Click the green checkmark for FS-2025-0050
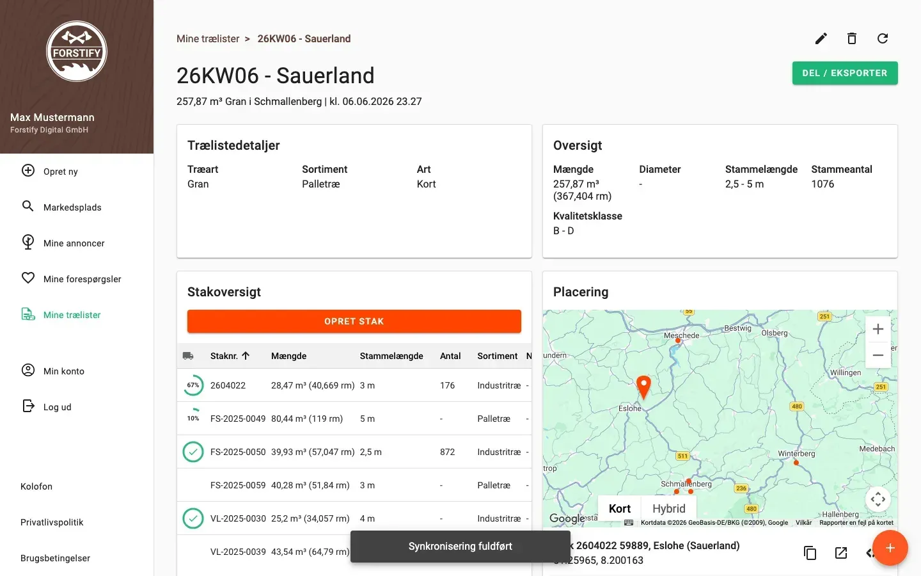Viewport: 921px width, 576px height. coord(193,452)
